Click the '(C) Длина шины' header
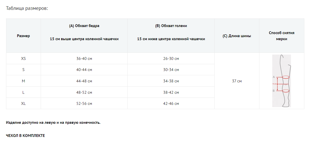 (237, 36)
